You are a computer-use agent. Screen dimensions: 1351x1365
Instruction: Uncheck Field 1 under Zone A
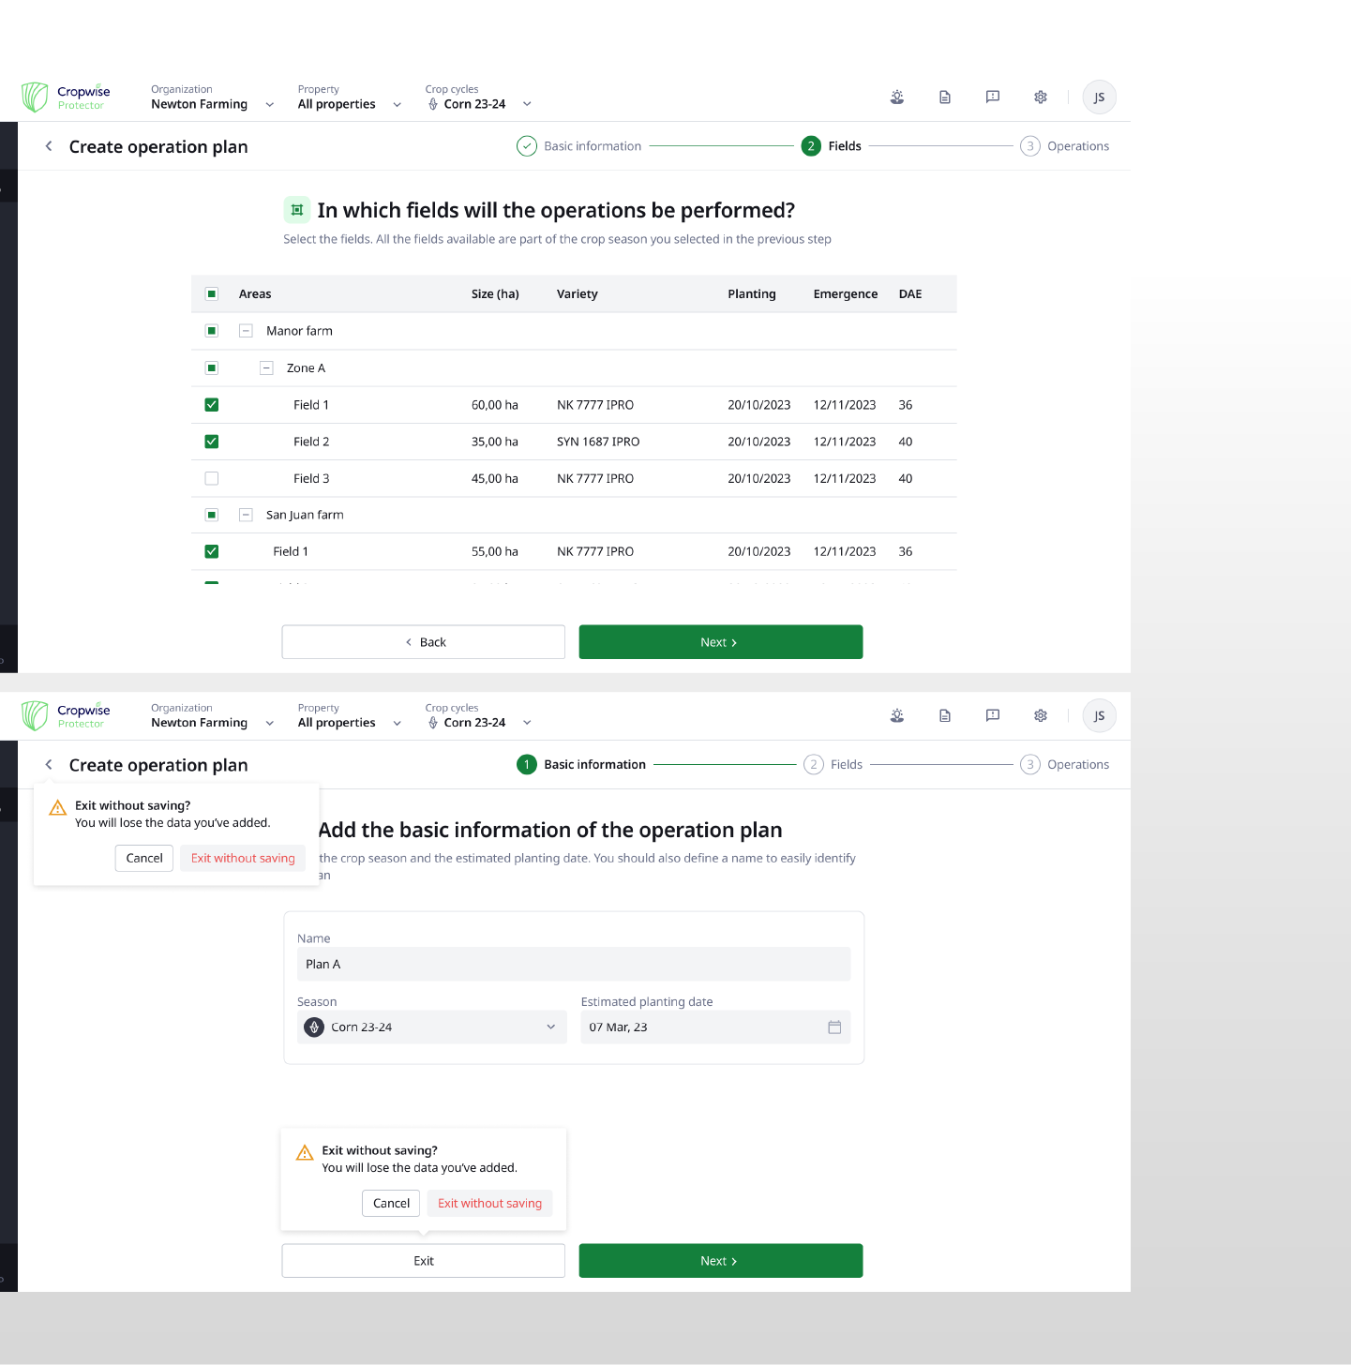(x=212, y=405)
